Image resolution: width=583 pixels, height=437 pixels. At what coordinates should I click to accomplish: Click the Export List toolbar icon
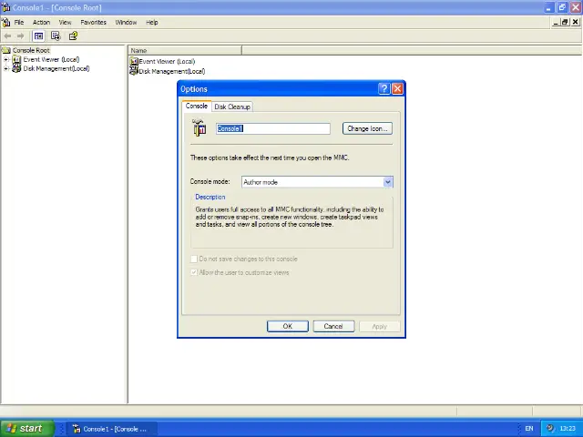(x=56, y=36)
